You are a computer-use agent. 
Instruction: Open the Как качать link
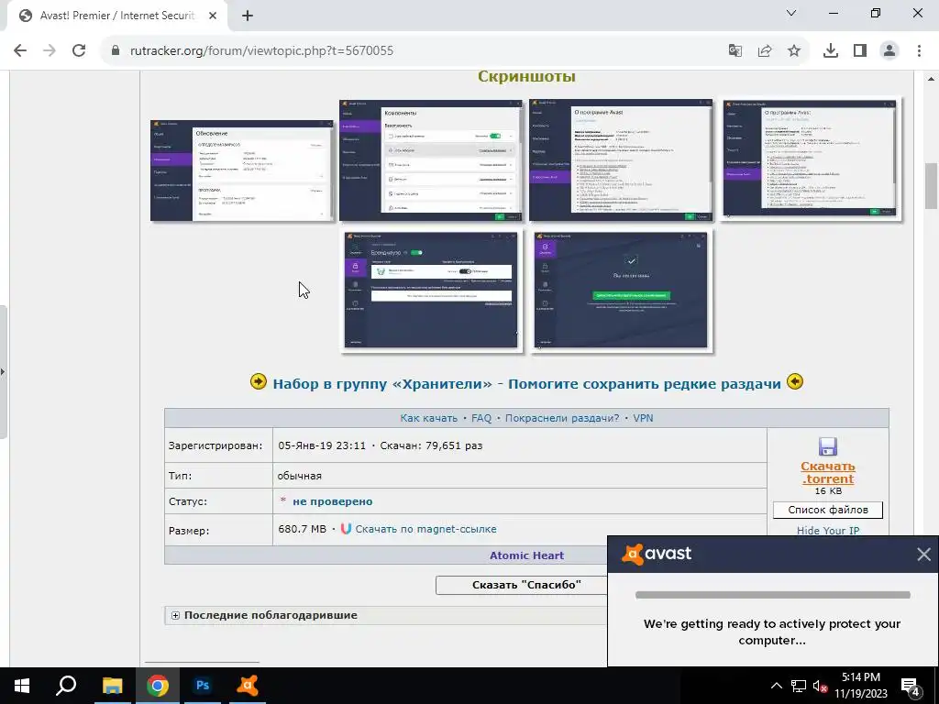[429, 418]
